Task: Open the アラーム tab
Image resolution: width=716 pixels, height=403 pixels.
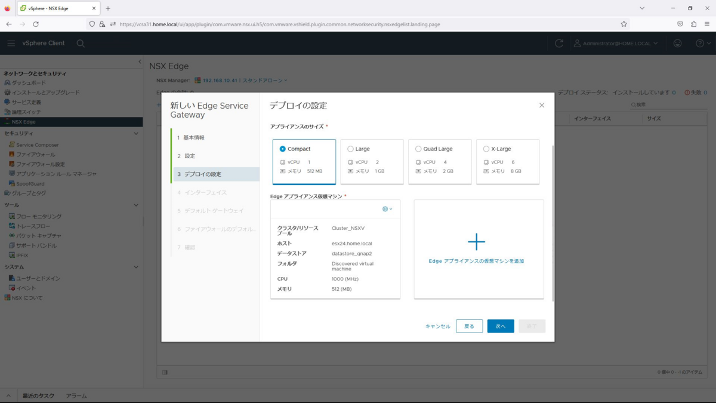Action: tap(76, 396)
